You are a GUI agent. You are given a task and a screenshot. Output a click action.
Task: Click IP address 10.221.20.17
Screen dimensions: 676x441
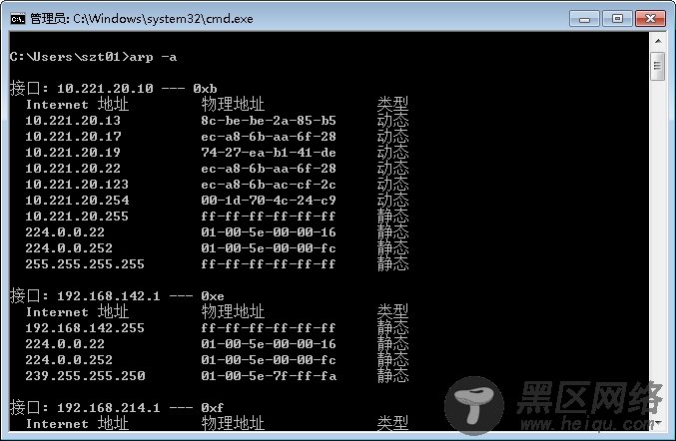point(73,136)
